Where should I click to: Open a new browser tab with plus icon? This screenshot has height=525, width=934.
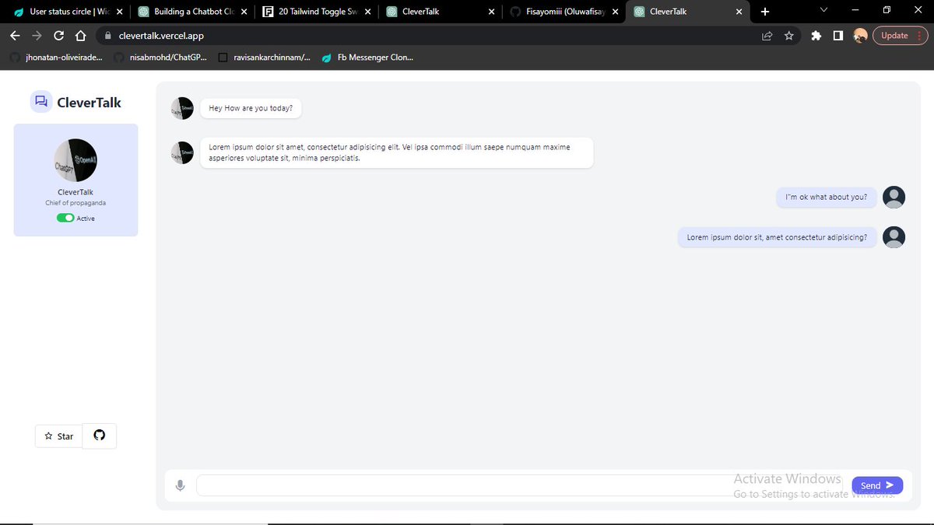pos(764,12)
